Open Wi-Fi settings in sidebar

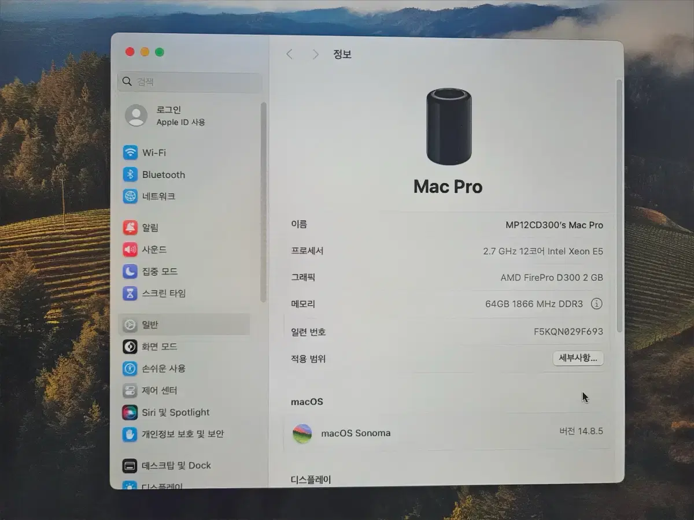pyautogui.click(x=184, y=153)
